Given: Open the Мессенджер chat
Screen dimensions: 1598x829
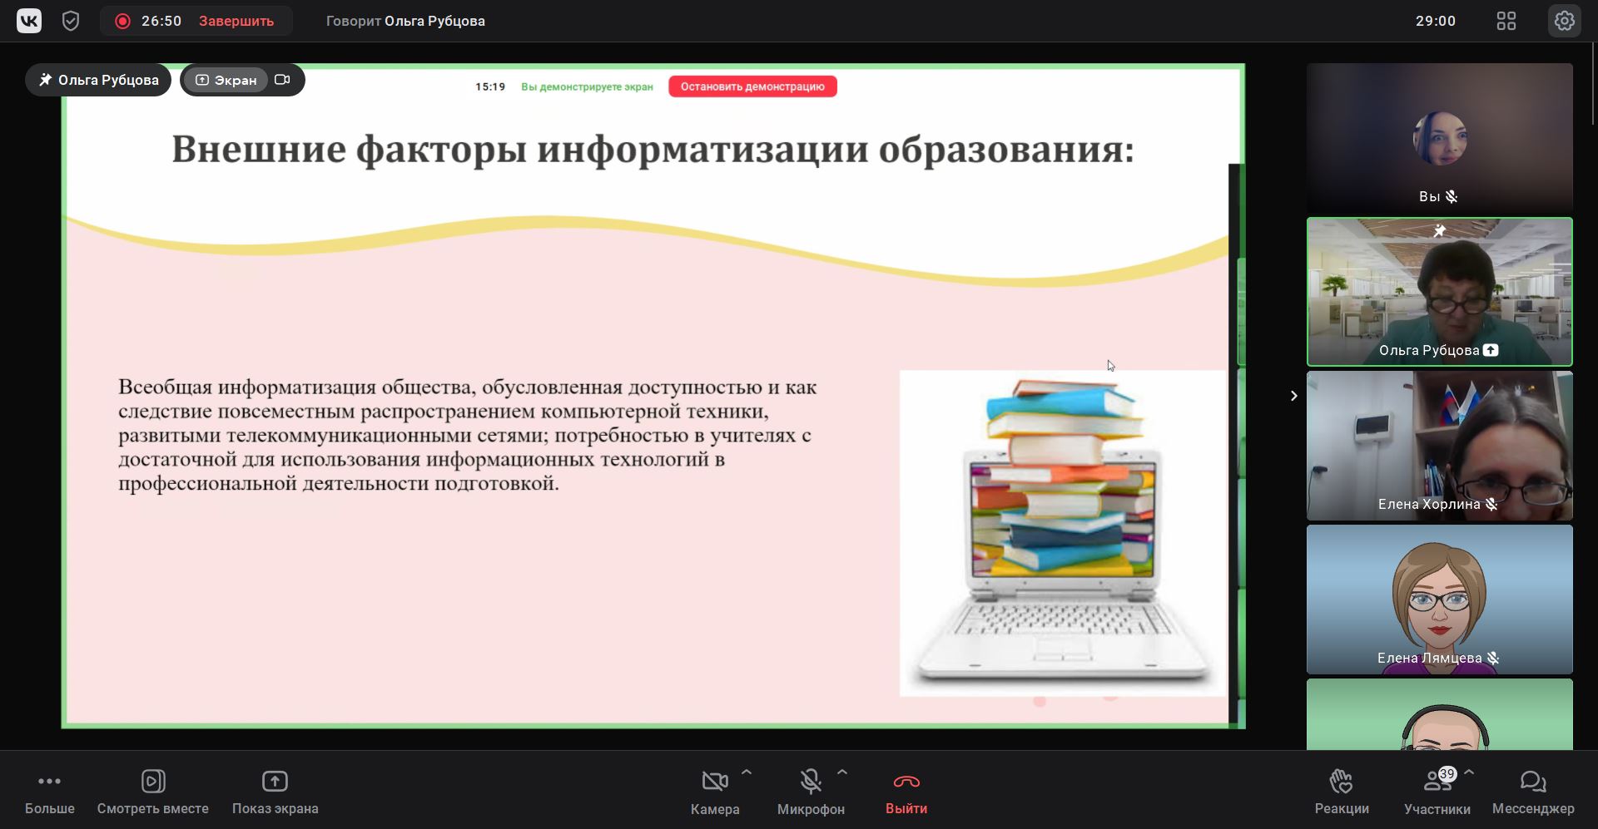Looking at the screenshot, I should click(x=1532, y=782).
